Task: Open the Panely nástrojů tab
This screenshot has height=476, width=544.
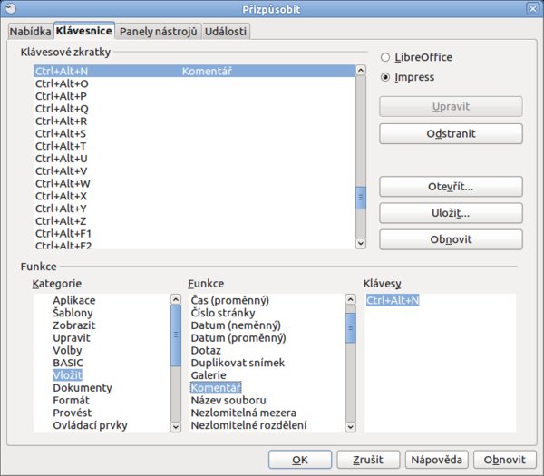Action: (158, 32)
